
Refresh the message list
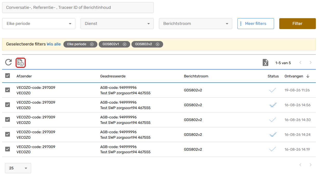point(9,62)
